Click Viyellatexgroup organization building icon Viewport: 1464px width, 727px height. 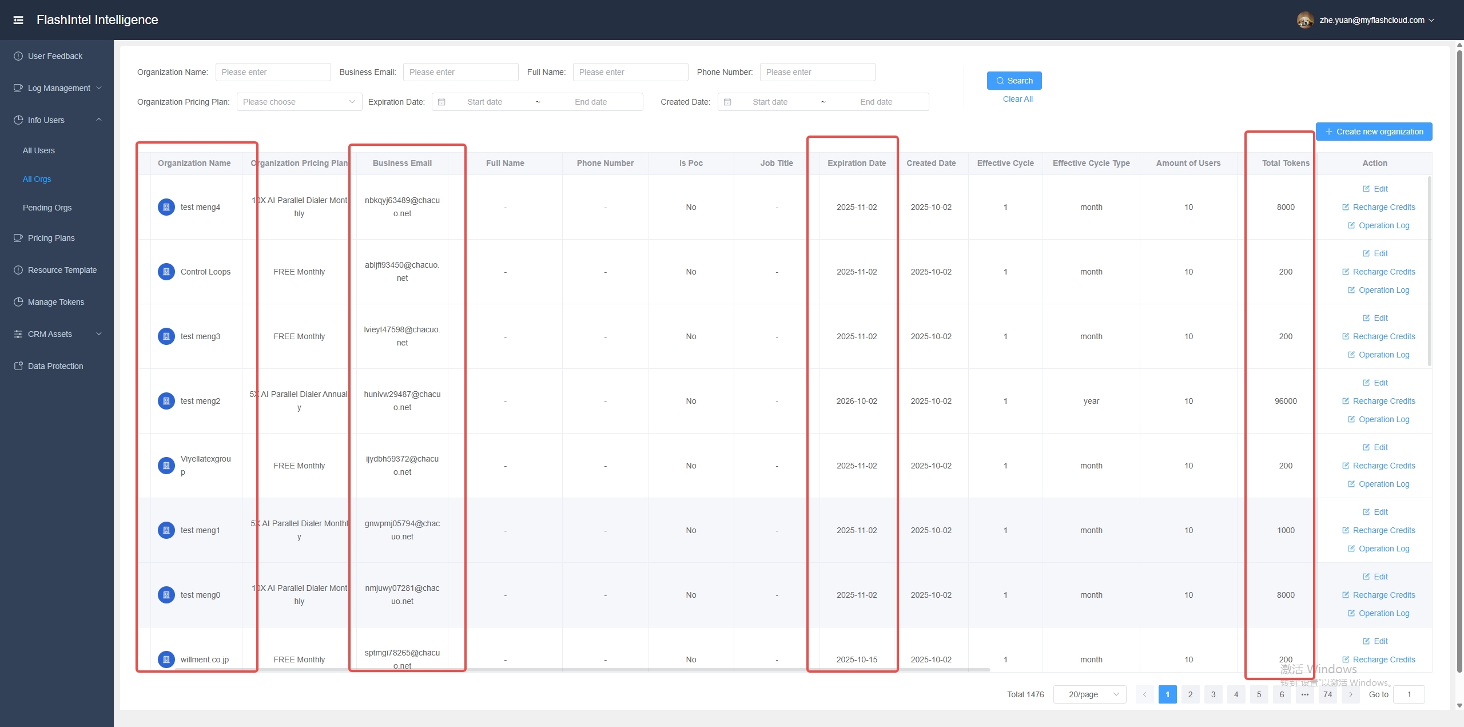pos(166,466)
